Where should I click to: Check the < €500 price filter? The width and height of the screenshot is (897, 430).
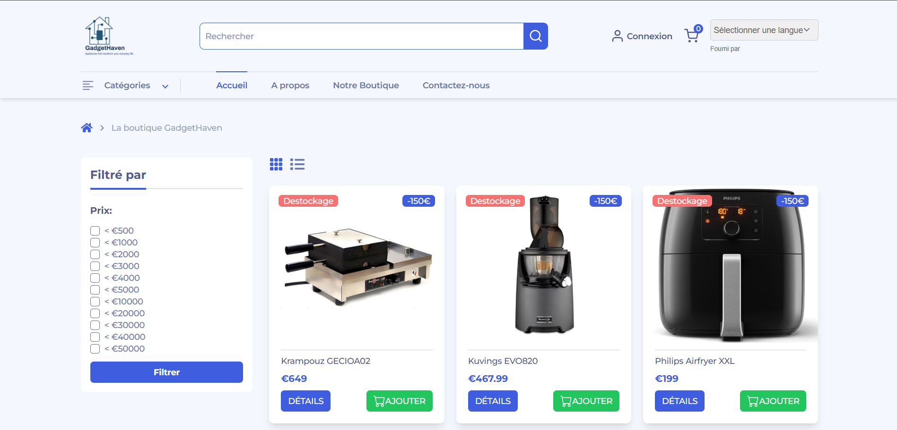click(95, 231)
